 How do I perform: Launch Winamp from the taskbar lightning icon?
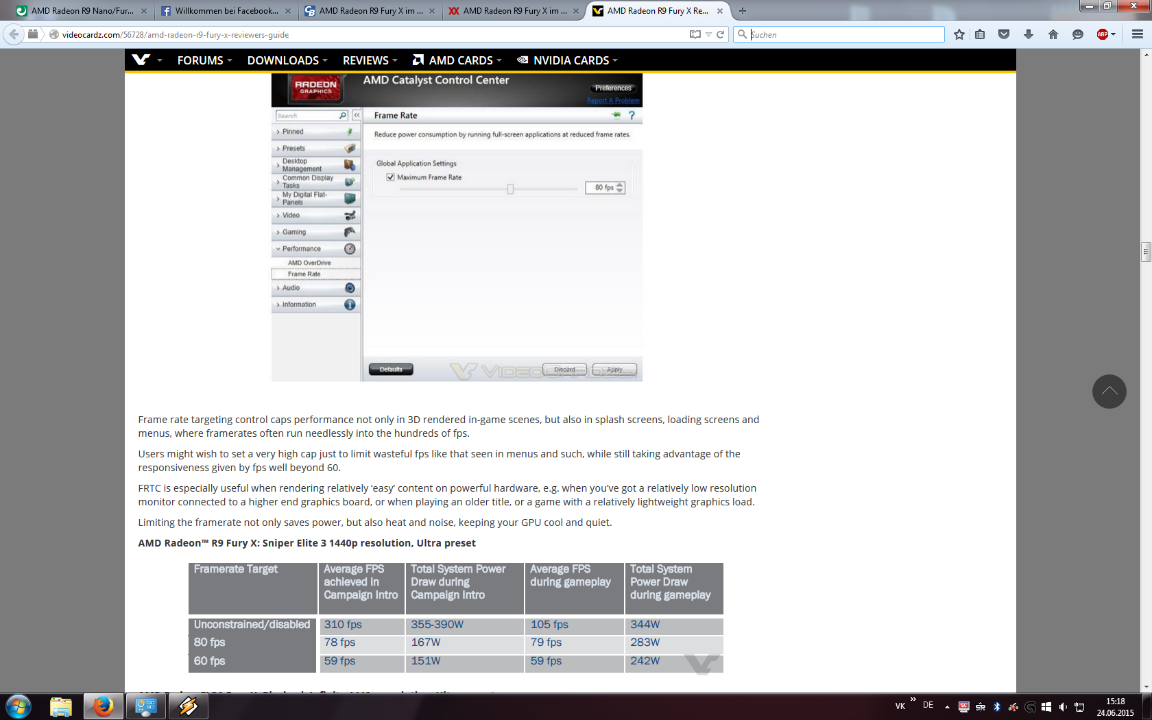188,706
